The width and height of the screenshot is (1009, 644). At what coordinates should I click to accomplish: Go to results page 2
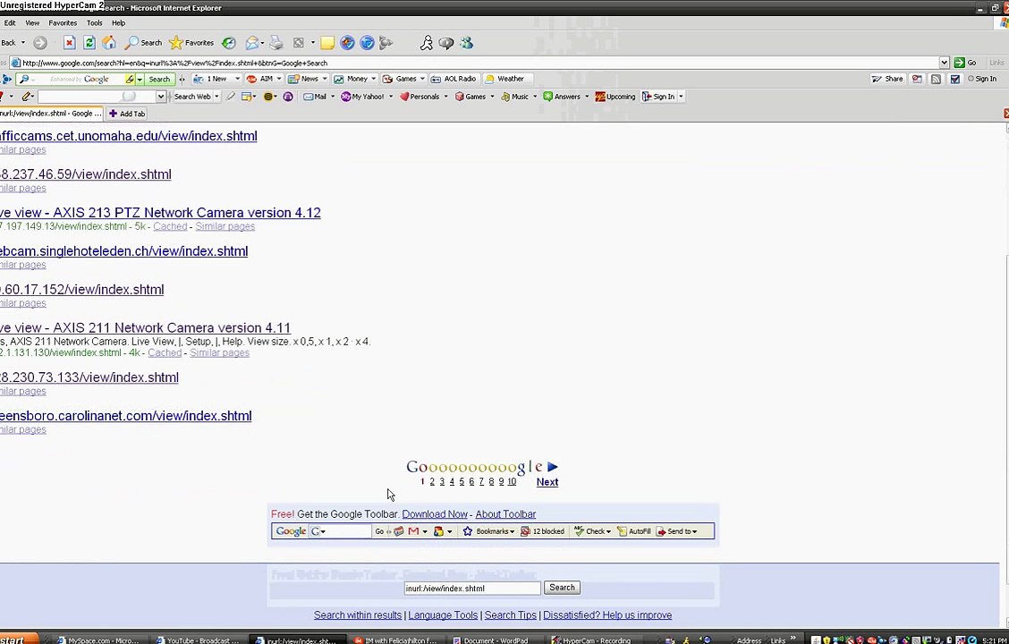coord(432,482)
